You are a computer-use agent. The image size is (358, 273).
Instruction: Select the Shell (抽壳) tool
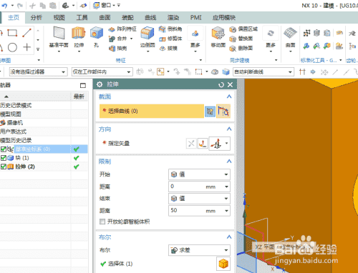(x=118, y=49)
